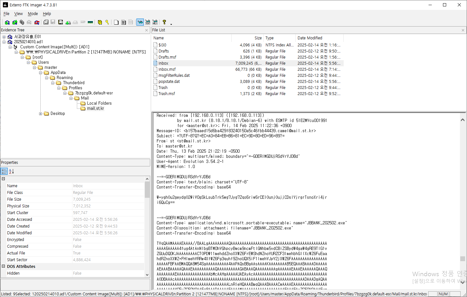Select the mail.st.kr folder in the tree

(95, 108)
